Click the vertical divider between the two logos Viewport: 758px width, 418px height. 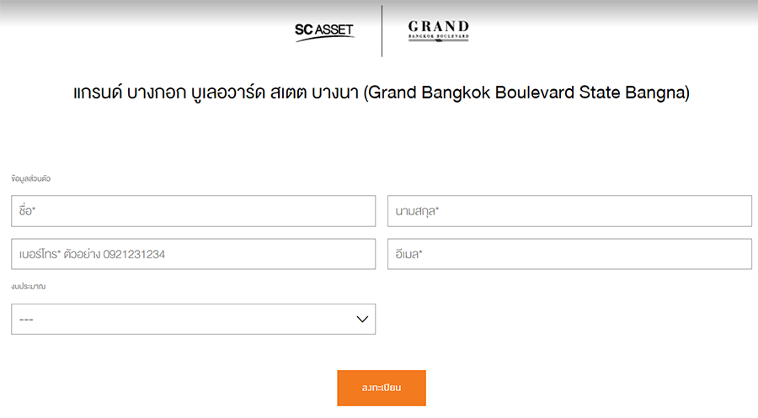point(382,31)
